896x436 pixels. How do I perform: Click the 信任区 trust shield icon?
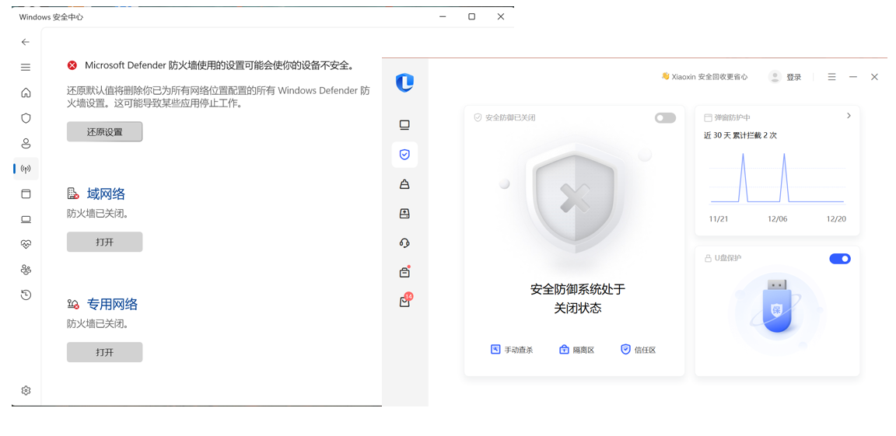625,349
